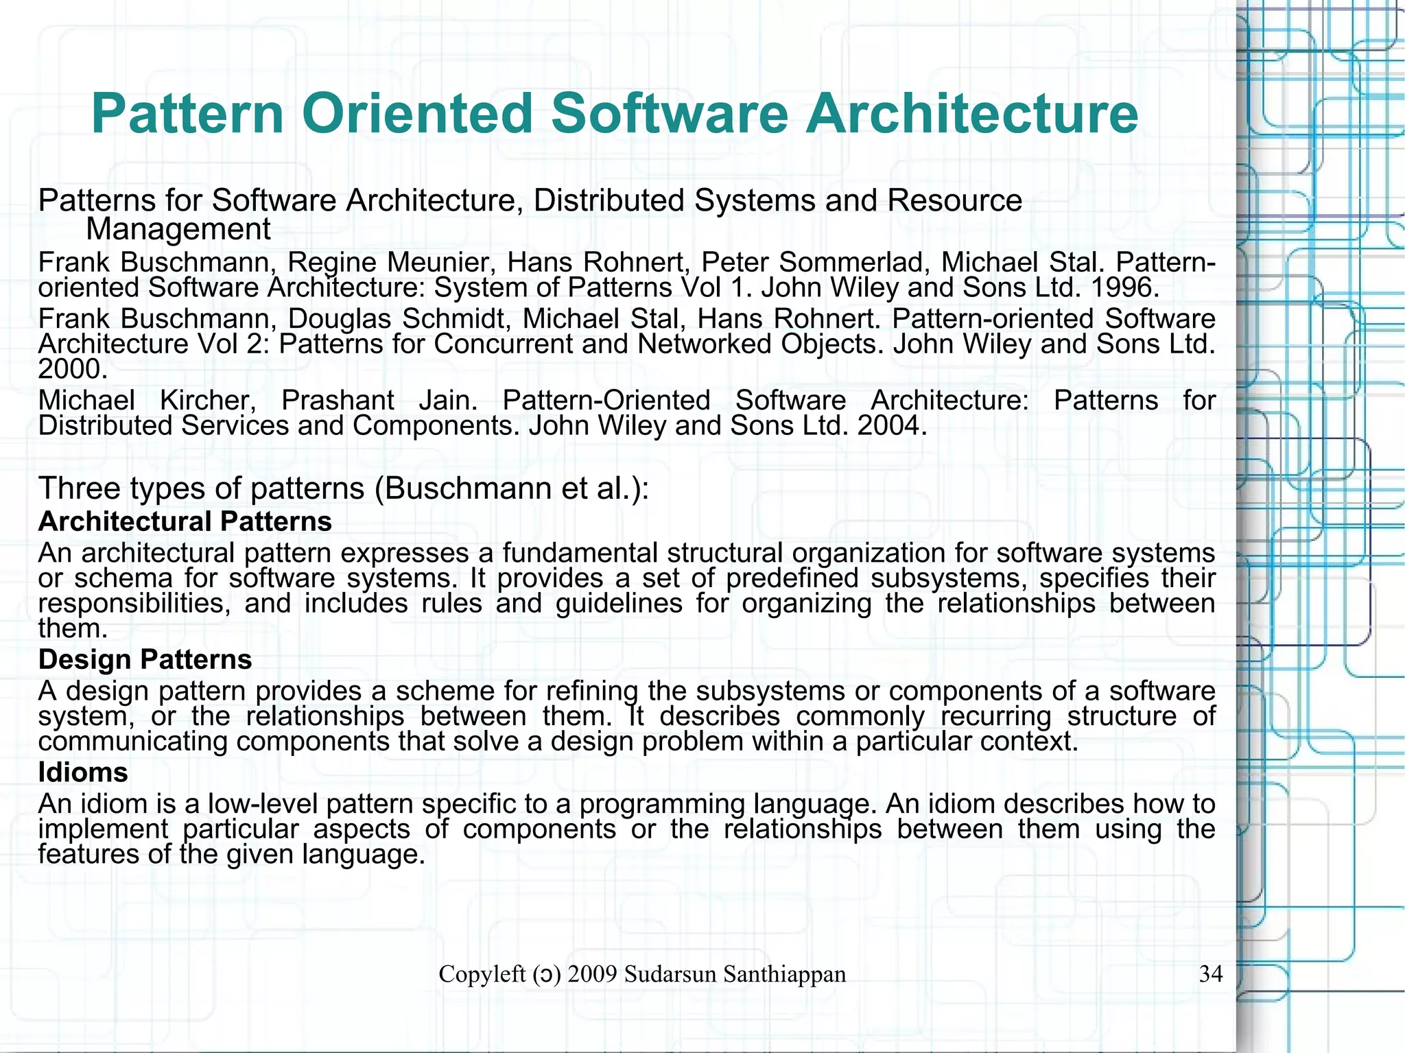Click the footer 'Copyleft (ɔ) 2009 Sudarsun Santhiappan'

pos(642,974)
